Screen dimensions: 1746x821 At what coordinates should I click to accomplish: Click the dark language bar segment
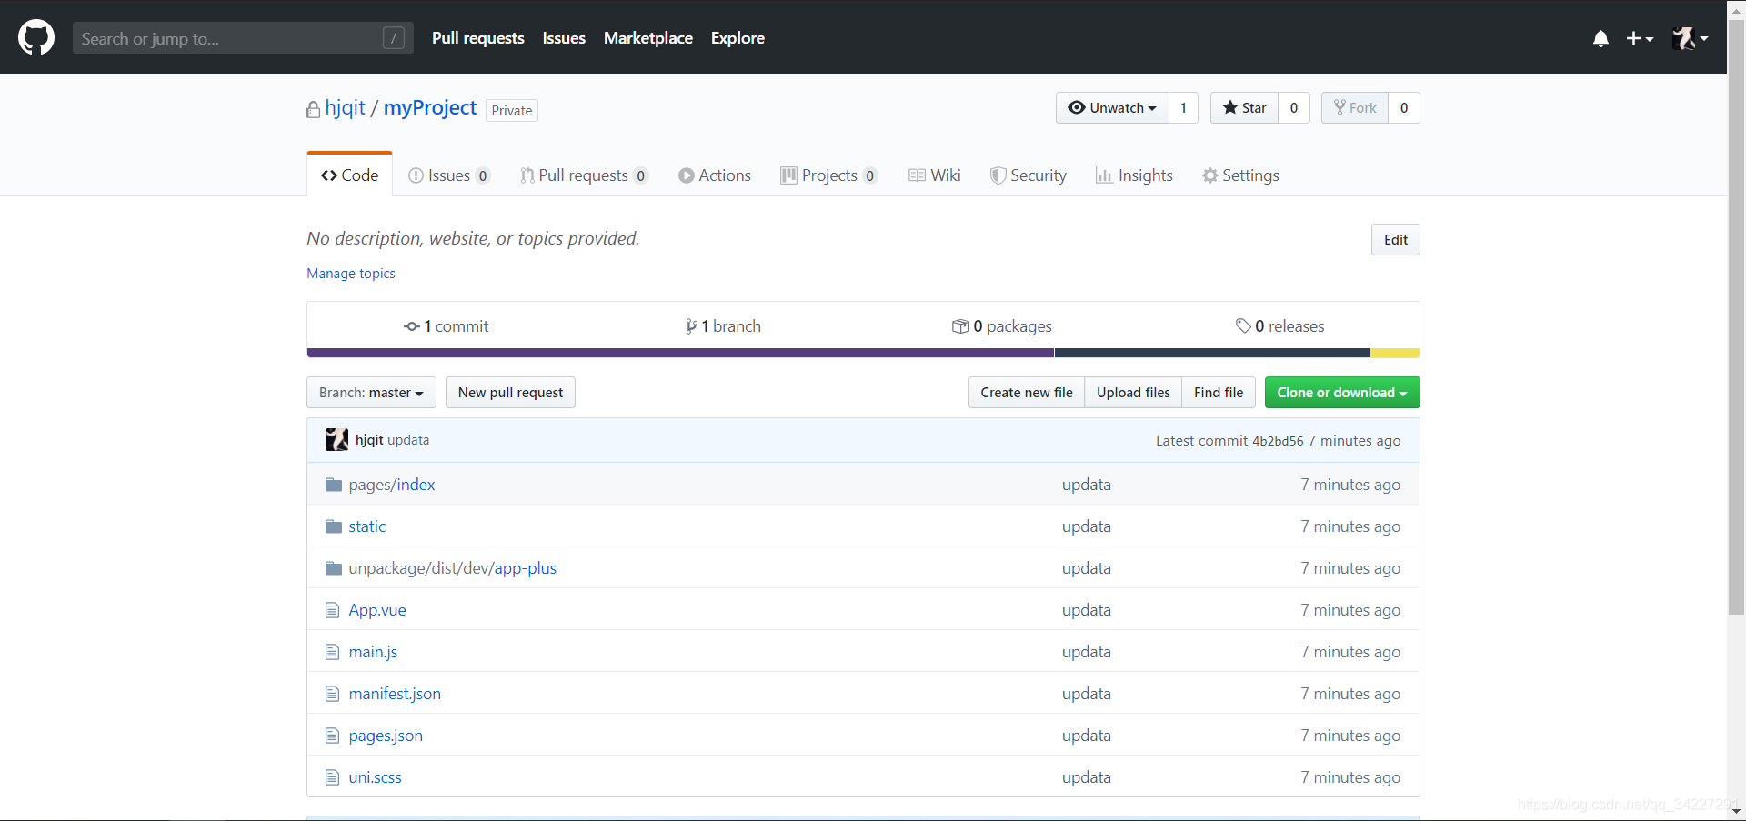coord(1212,353)
